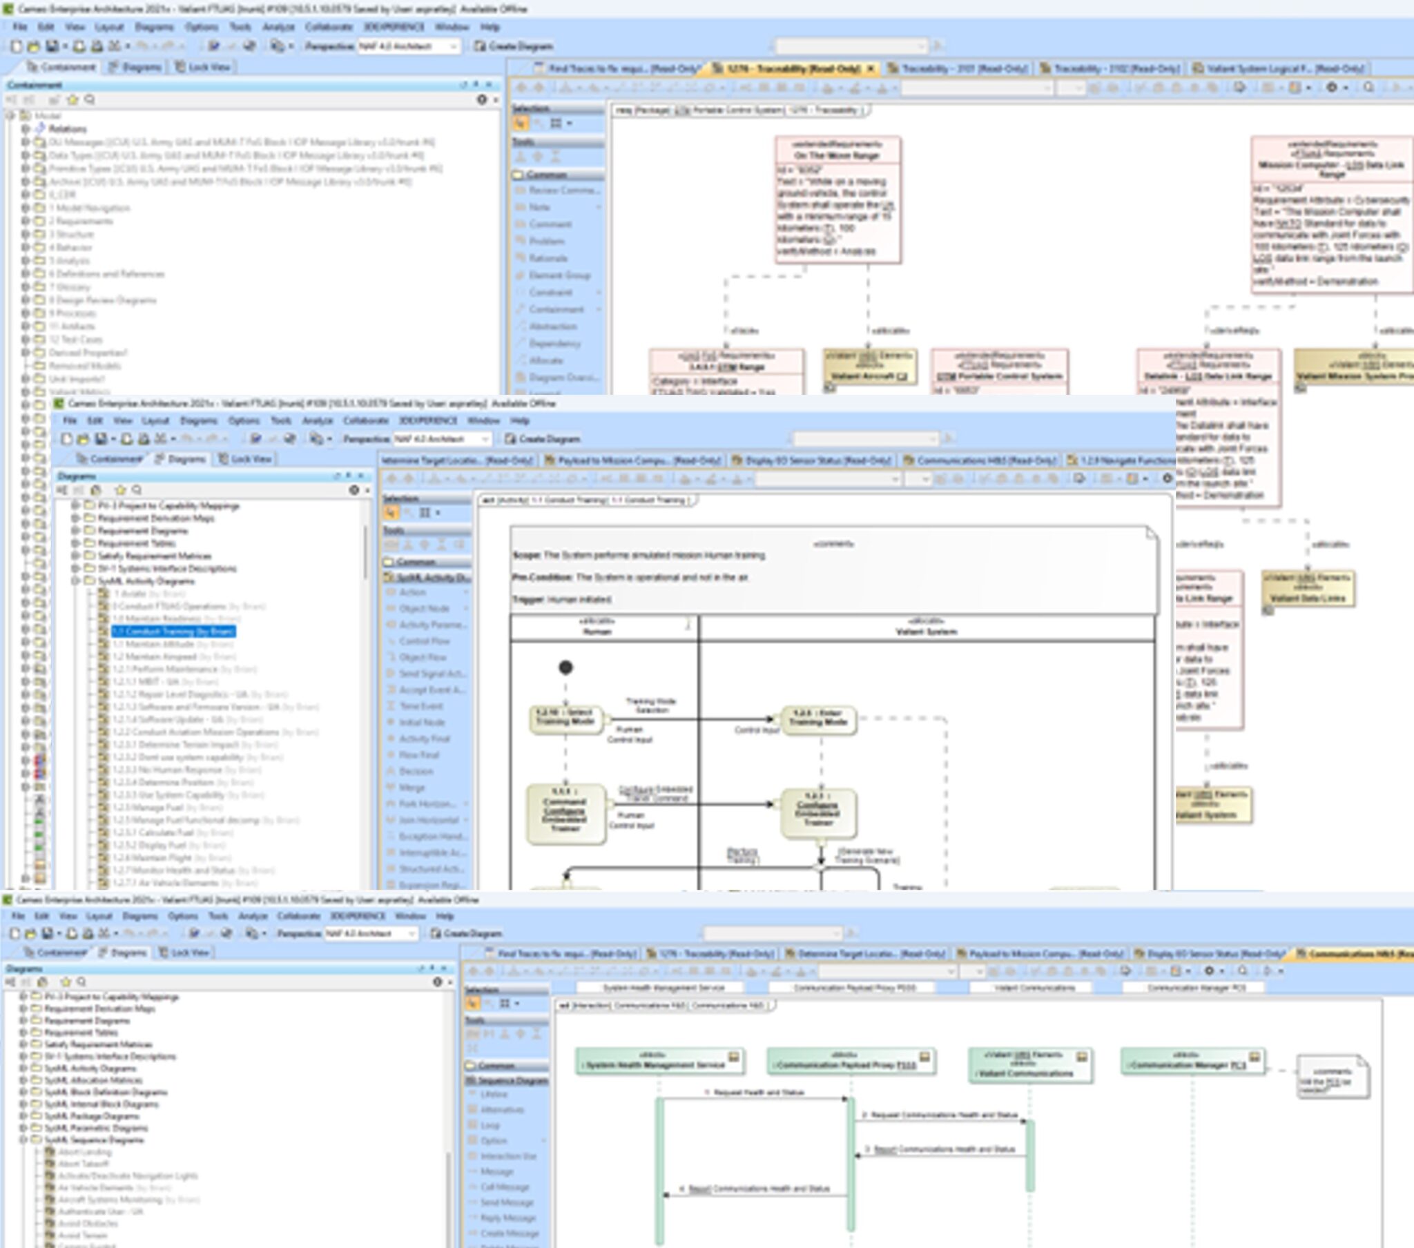The height and width of the screenshot is (1248, 1414).
Task: Pick the Initial Node palette tool
Action: pos(421,722)
